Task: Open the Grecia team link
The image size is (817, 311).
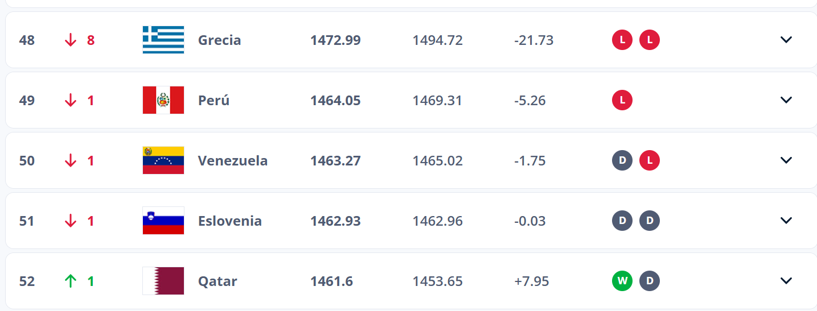Action: (219, 40)
